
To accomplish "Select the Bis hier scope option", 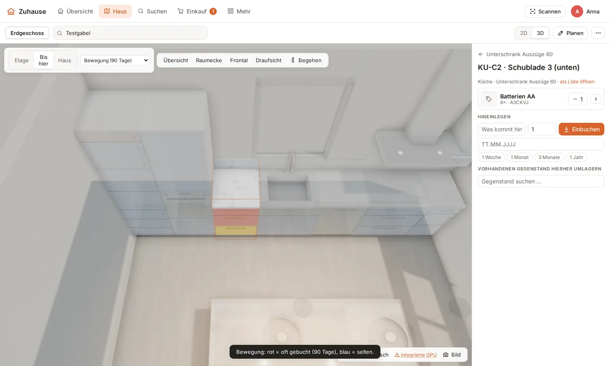I will click(x=44, y=60).
